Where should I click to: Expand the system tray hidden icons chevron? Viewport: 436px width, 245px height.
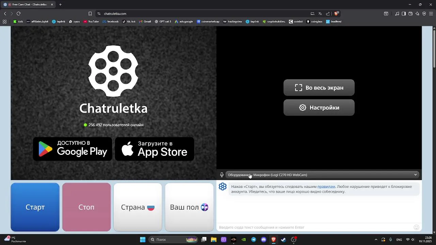(376, 240)
